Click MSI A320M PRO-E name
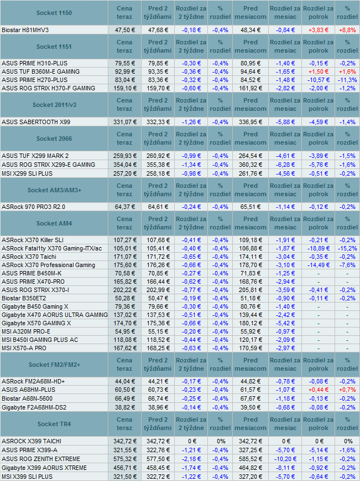The width and height of the screenshot is (360, 481). click(x=26, y=331)
